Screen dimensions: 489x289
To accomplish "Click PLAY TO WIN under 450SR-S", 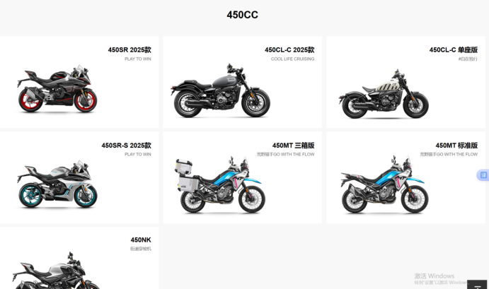I will click(138, 155).
